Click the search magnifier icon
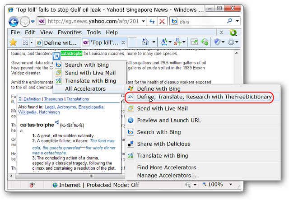289x200 pixels. 230,21
